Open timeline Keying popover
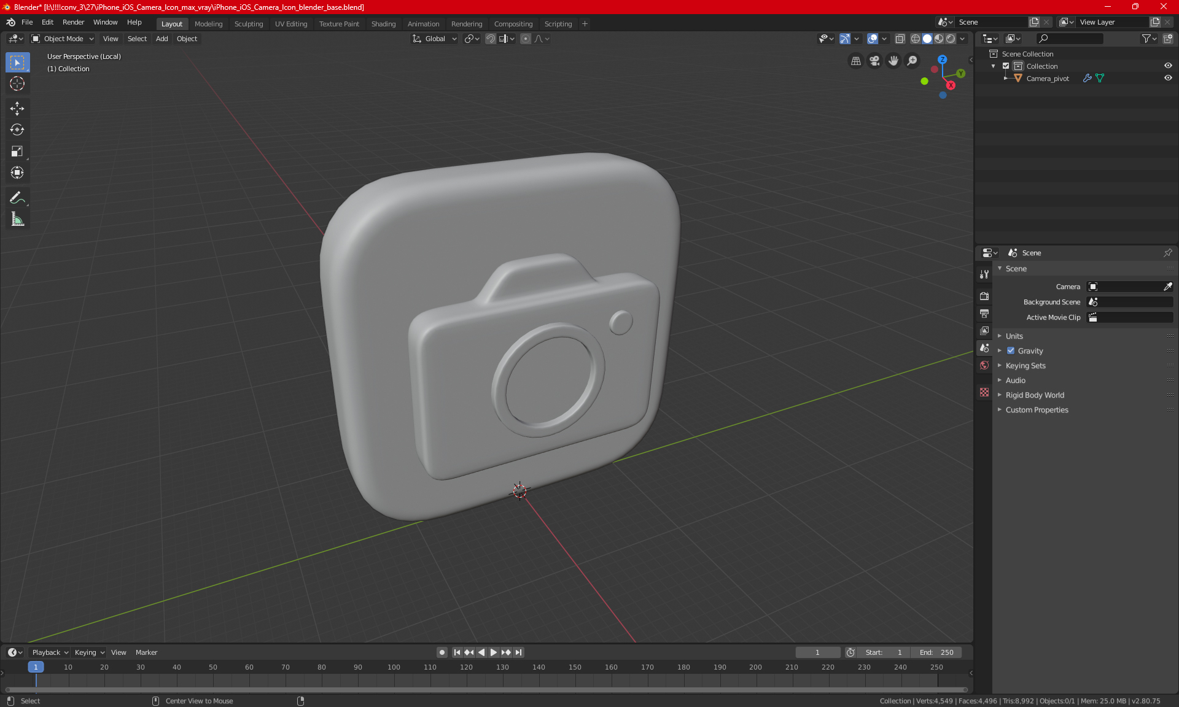This screenshot has height=707, width=1179. pos(89,652)
